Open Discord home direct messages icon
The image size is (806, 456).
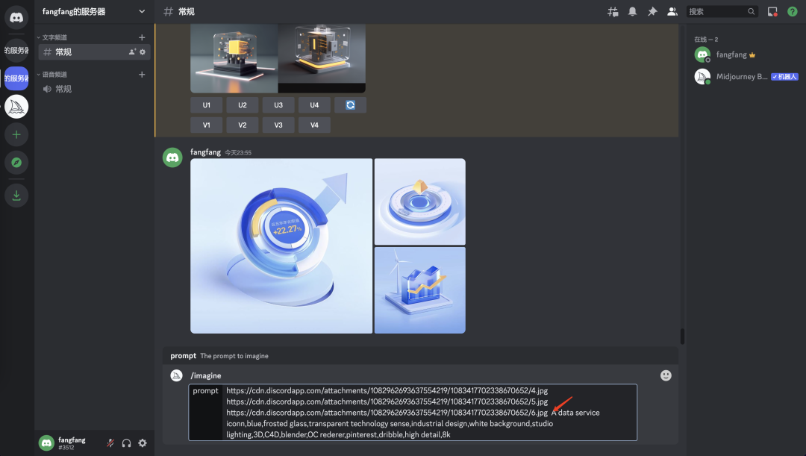coord(16,17)
